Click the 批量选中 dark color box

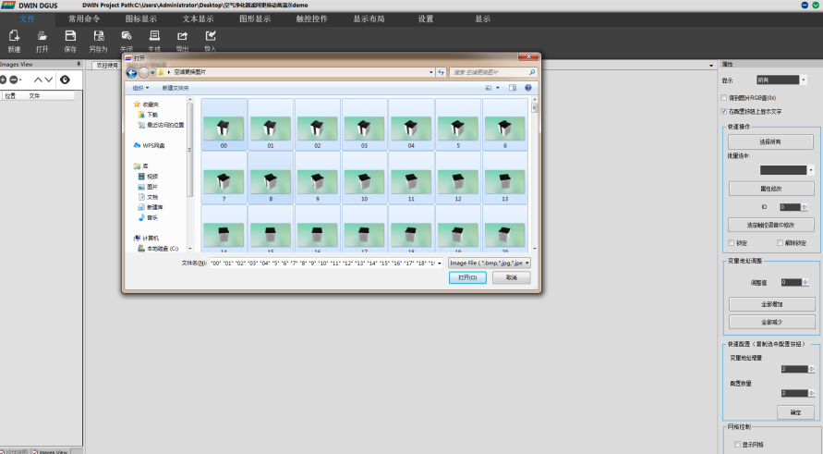(782, 170)
